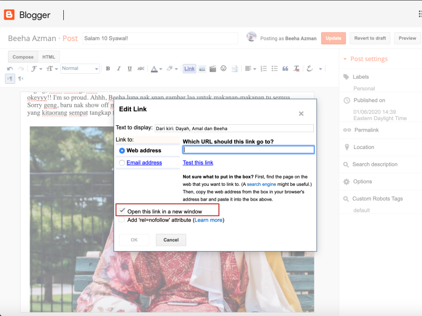Select the Email address radio button
Screen dimensions: 422x316
pos(121,162)
